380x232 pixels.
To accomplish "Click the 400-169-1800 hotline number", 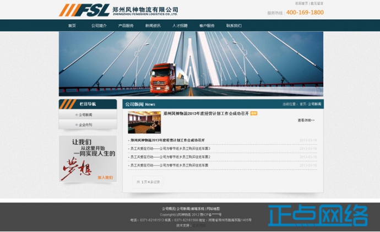I will (x=305, y=12).
